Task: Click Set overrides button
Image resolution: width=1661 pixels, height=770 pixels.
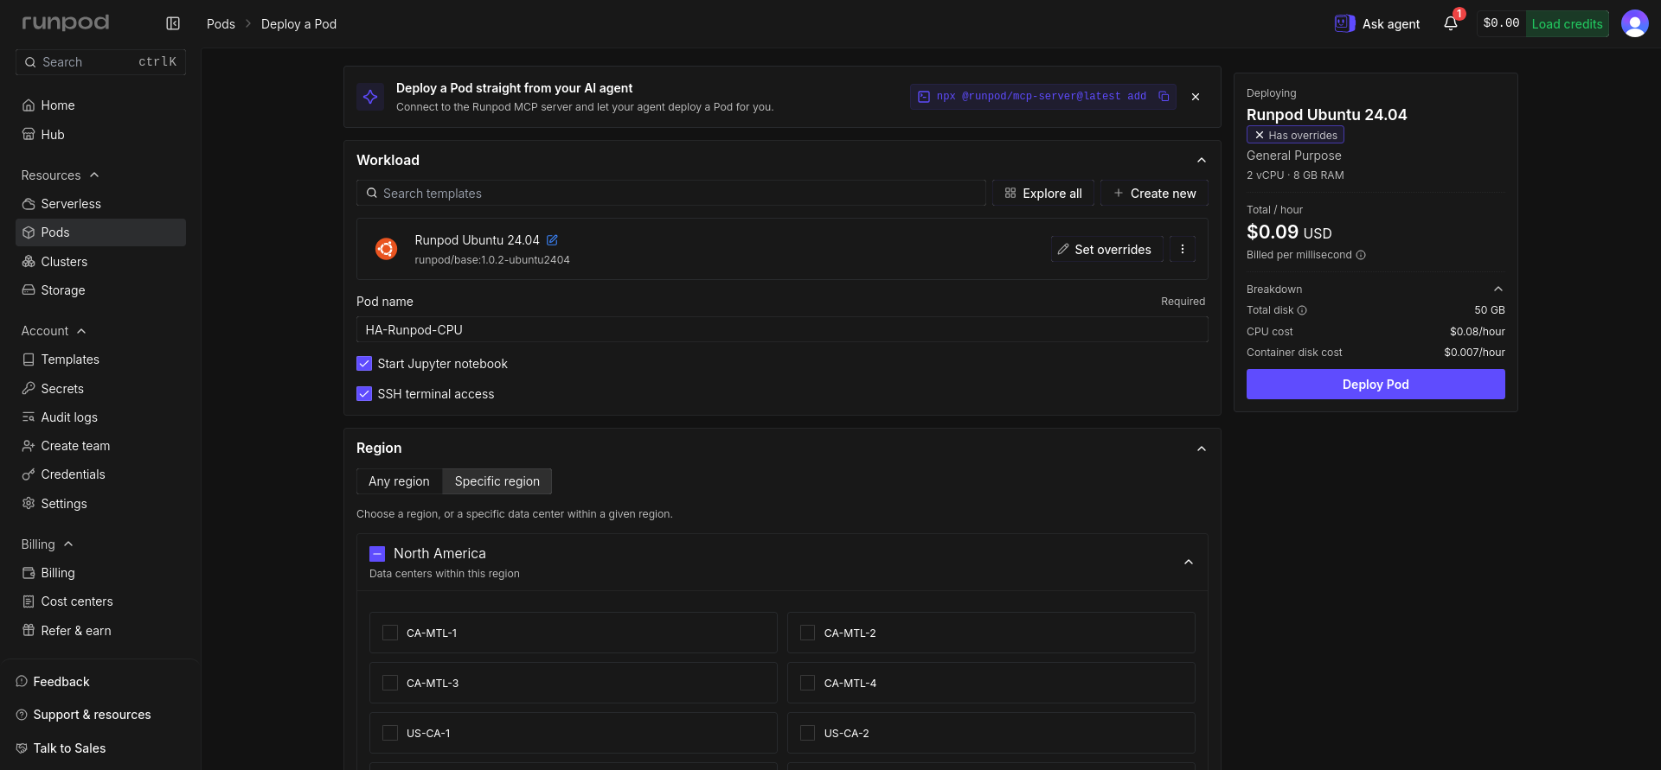Action: (1106, 249)
